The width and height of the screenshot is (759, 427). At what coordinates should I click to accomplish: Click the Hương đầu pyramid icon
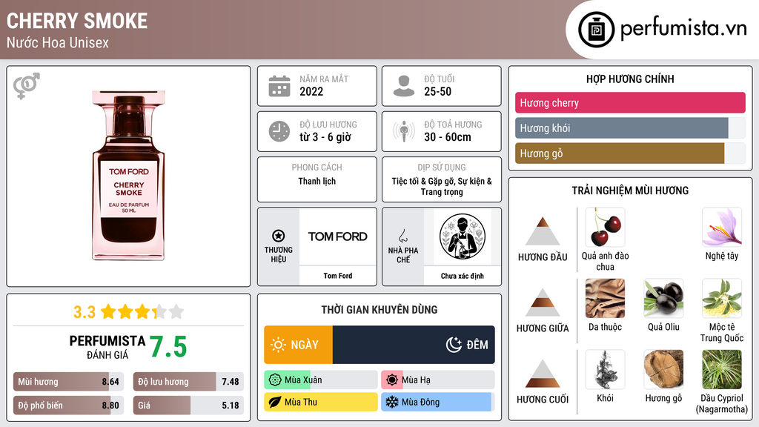pos(543,231)
